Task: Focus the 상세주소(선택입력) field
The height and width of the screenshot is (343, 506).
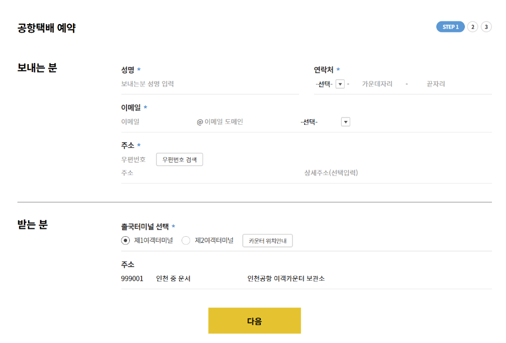Action: [398, 173]
